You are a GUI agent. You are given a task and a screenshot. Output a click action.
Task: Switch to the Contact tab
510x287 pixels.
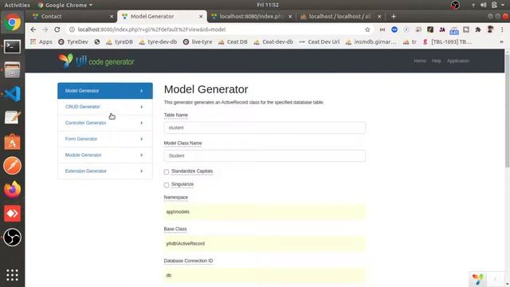pyautogui.click(x=71, y=16)
